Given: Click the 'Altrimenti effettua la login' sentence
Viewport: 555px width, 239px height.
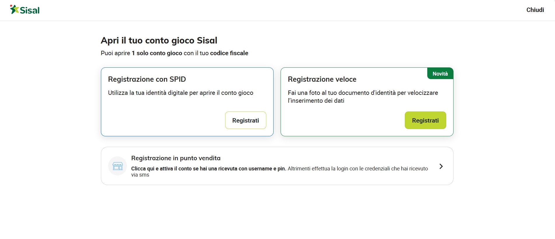Looking at the screenshot, I should (x=358, y=169).
